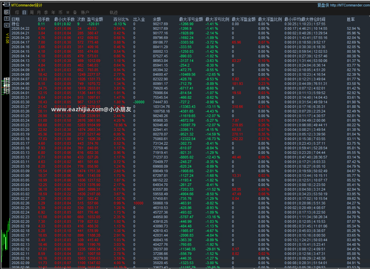Click the -30000 withdrawal value
This screenshot has height=269, width=370.
click(139, 102)
